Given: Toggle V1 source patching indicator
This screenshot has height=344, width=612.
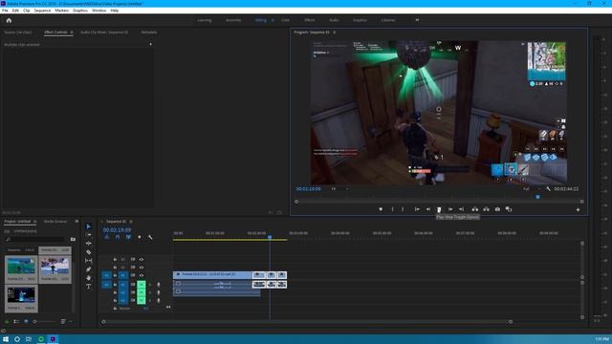Looking at the screenshot, I should click(106, 275).
